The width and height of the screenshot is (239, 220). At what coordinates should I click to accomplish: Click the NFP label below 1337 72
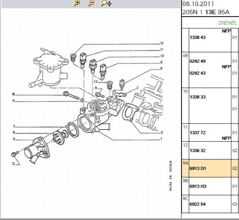pyautogui.click(x=226, y=138)
